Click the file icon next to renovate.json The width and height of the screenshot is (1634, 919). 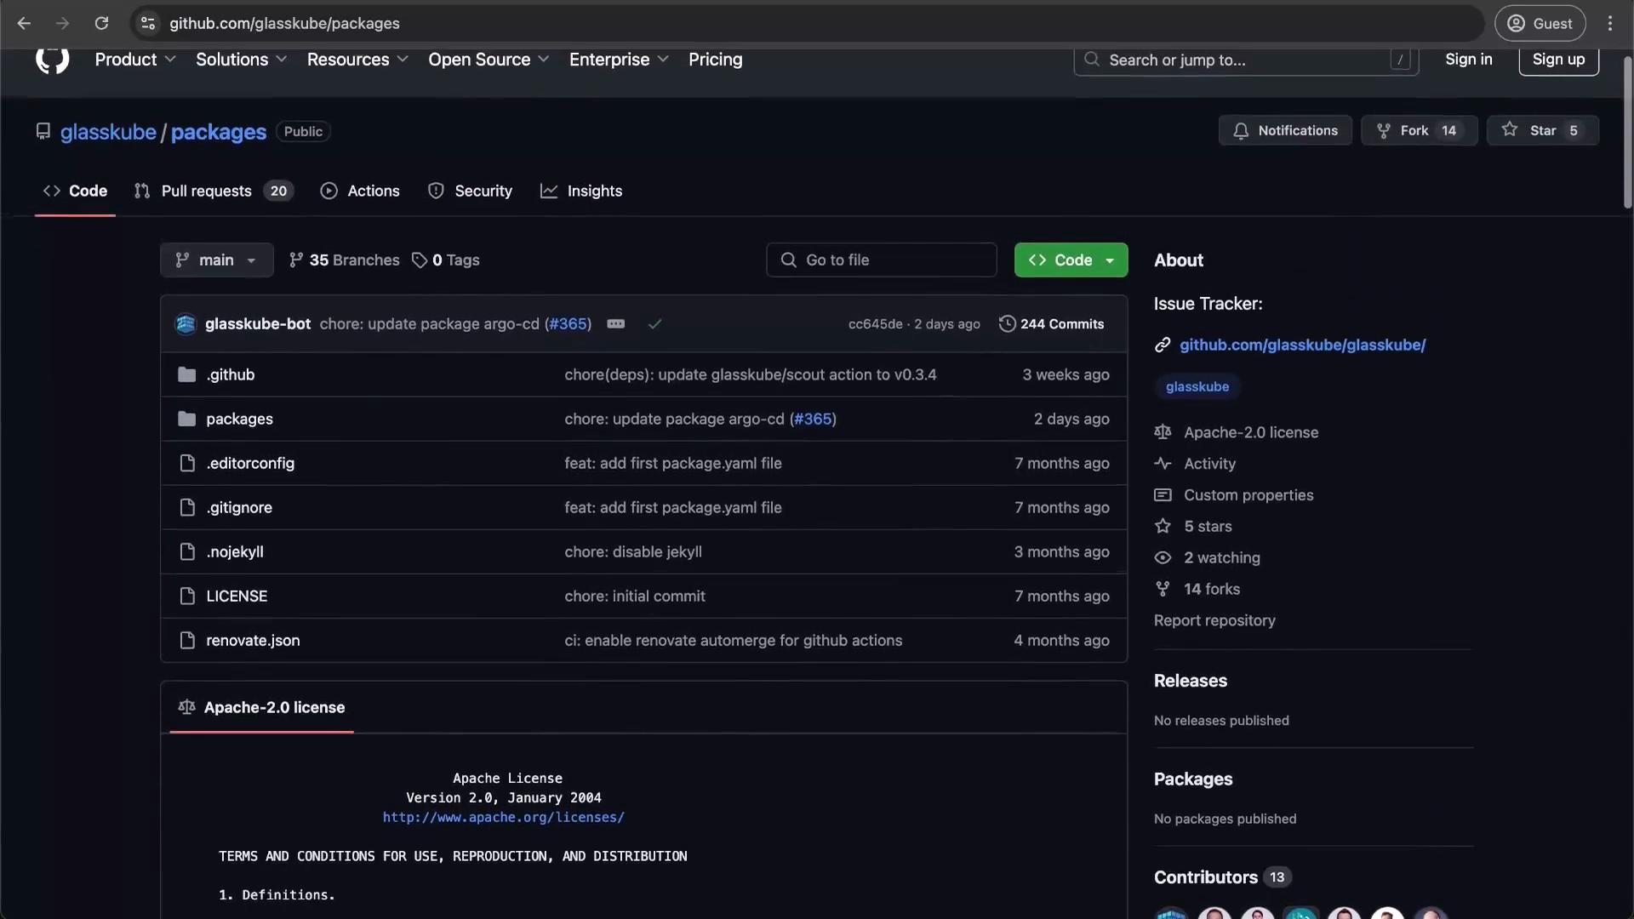tap(187, 640)
